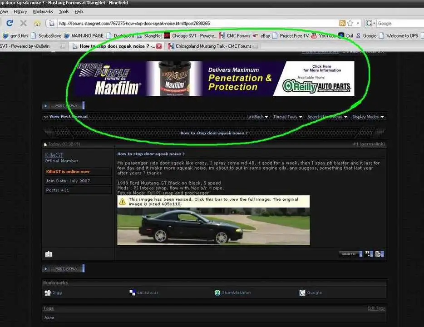Share thread on Digg
The height and width of the screenshot is (327, 424).
[x=53, y=292]
